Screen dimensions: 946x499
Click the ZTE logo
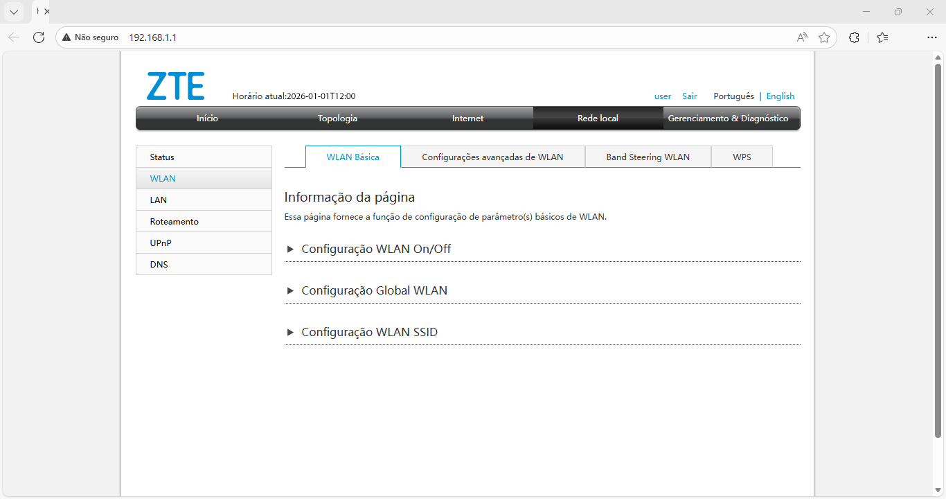tap(176, 85)
